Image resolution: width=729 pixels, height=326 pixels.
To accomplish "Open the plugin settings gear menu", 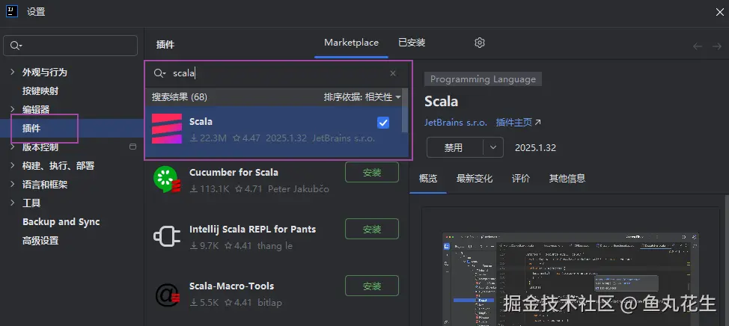I will (x=479, y=43).
